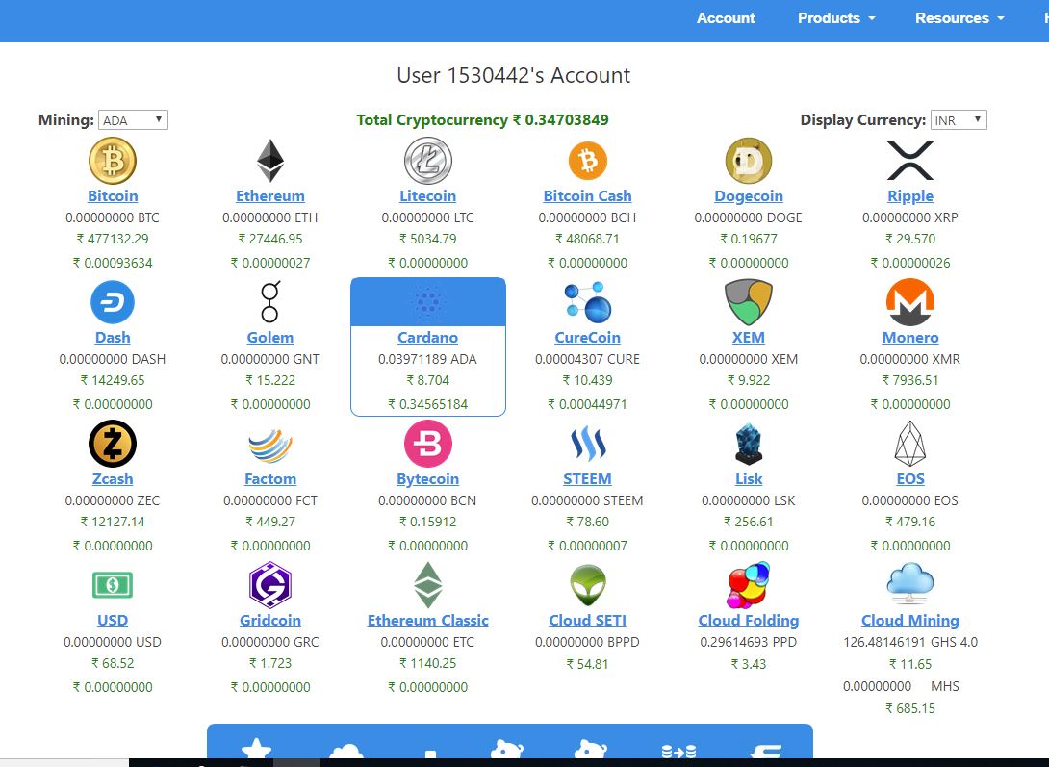Open the Ripple link
The image size is (1049, 767).
(x=909, y=196)
